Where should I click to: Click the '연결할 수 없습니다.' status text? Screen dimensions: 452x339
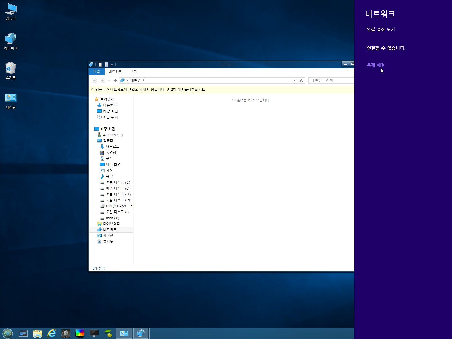(x=386, y=48)
